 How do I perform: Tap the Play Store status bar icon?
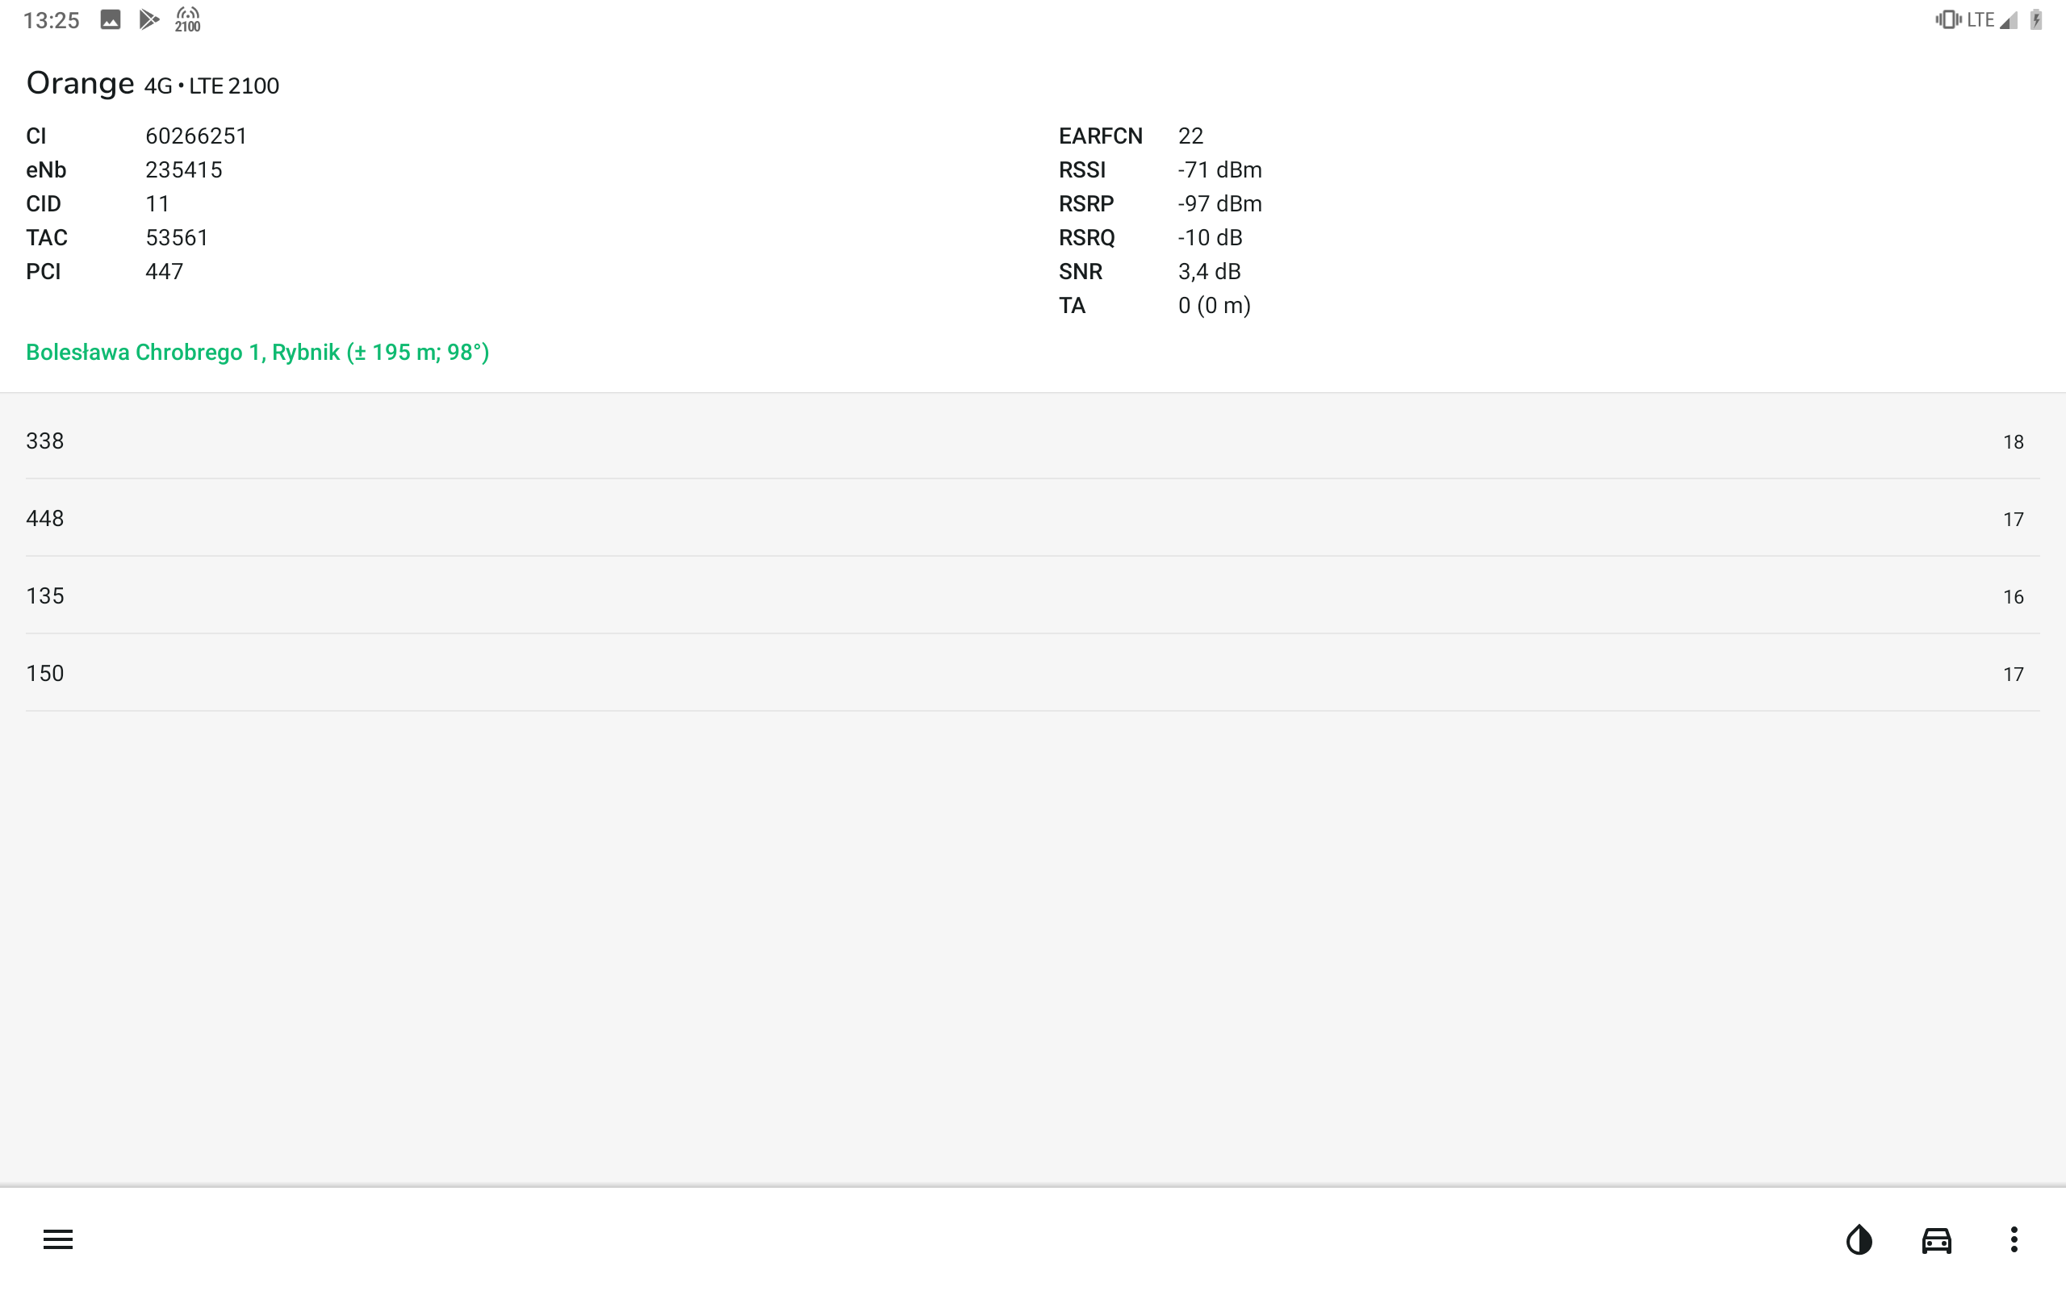pyautogui.click(x=148, y=19)
